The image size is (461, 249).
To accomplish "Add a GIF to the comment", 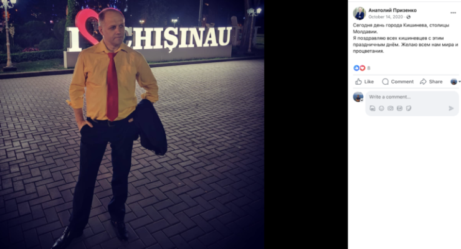I will point(399,108).
